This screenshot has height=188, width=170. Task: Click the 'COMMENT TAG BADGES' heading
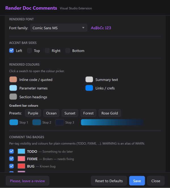click(x=27, y=137)
